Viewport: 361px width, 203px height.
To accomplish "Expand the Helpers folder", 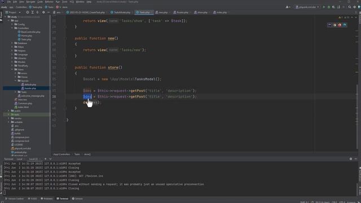I will [12, 51].
